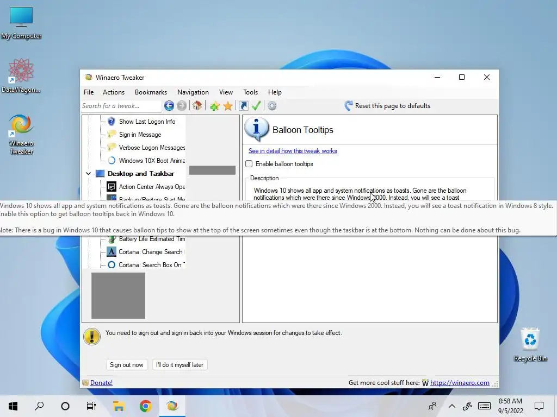Click the Cortana: Change Search letter icon
Screen dimensions: 557x417
coord(112,252)
